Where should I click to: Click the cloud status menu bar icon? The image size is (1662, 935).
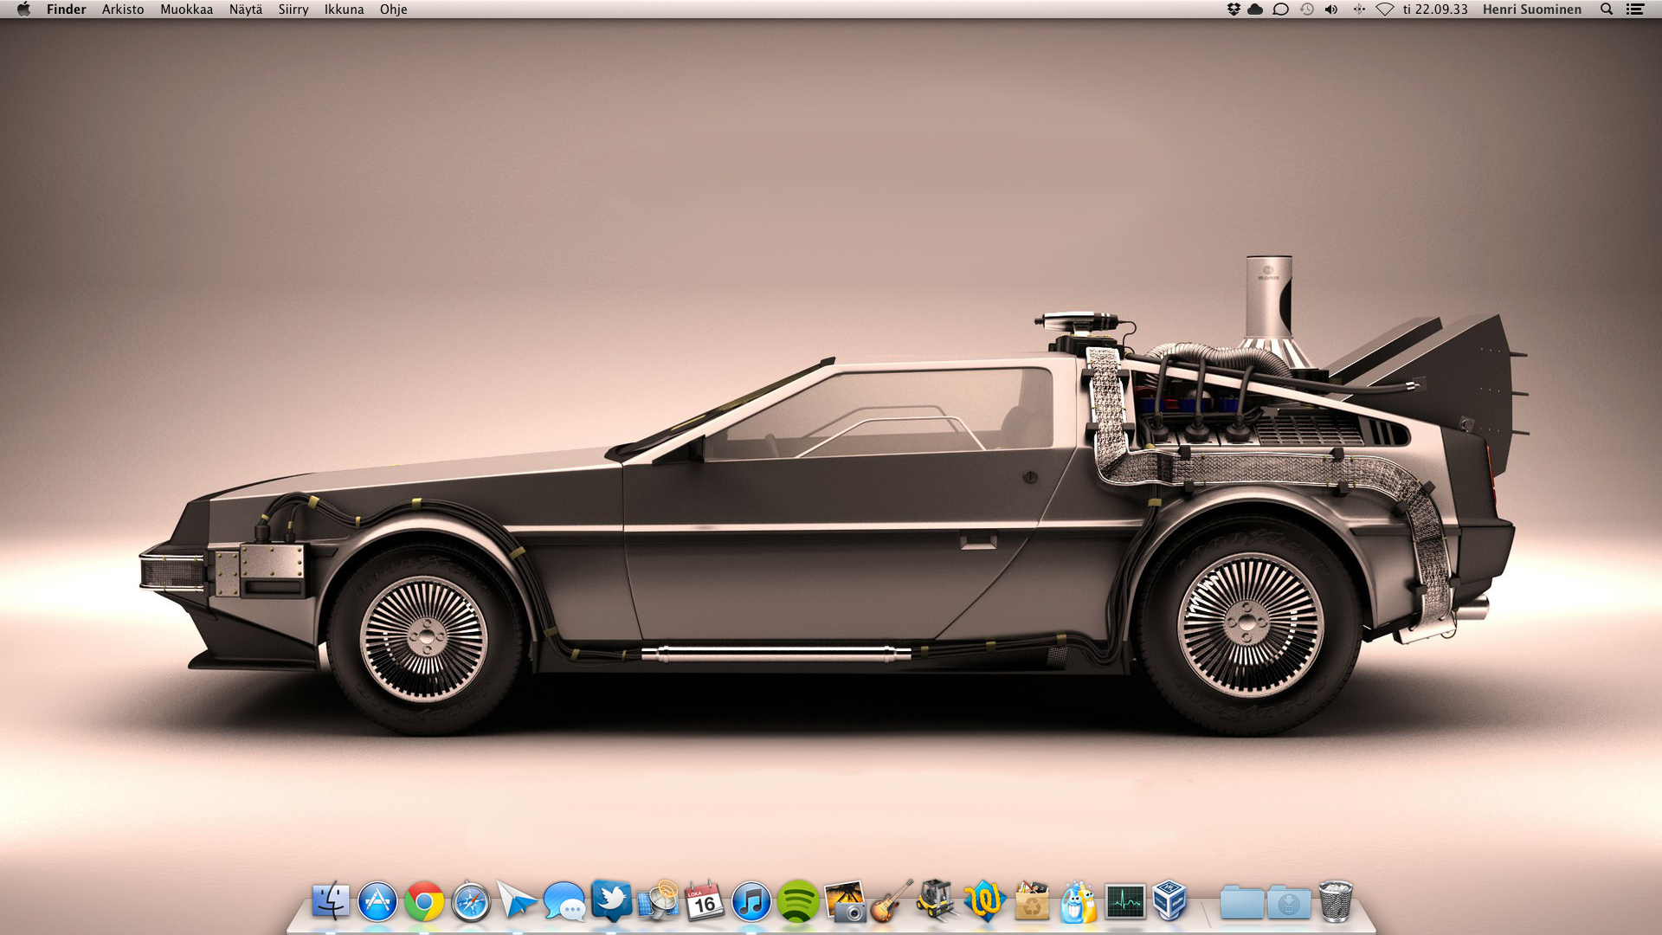1255,10
